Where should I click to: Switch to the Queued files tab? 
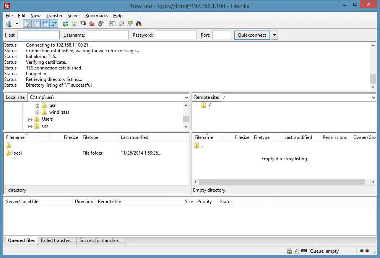(21, 240)
